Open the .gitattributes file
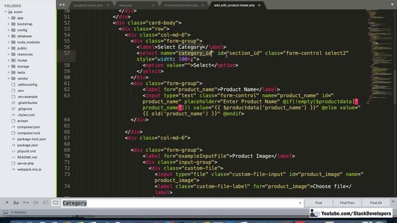Viewport: 397px width, 223px height. pyautogui.click(x=27, y=103)
